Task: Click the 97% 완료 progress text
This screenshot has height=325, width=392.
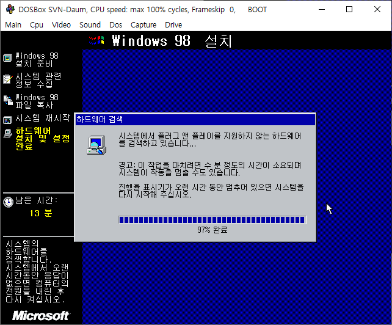Action: coord(212,230)
